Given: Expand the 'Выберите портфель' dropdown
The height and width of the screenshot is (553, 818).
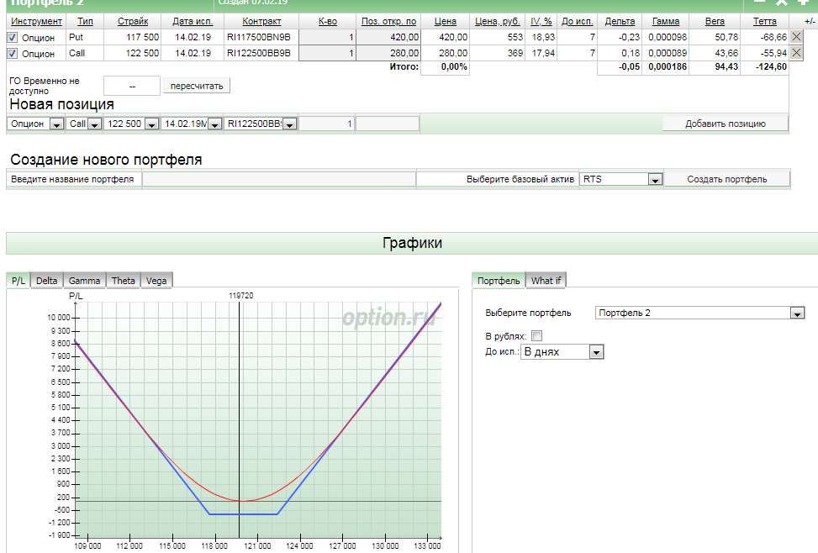Looking at the screenshot, I should (x=797, y=313).
